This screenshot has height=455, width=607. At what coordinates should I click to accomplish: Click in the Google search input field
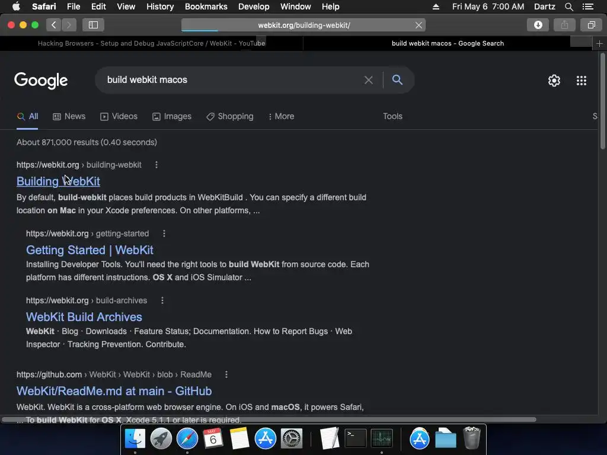click(232, 80)
